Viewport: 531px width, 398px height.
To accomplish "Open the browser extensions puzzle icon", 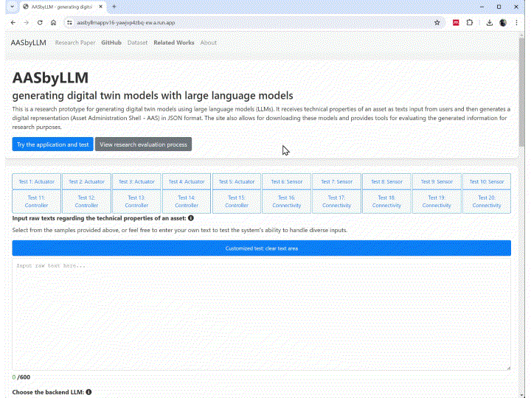I will [470, 23].
